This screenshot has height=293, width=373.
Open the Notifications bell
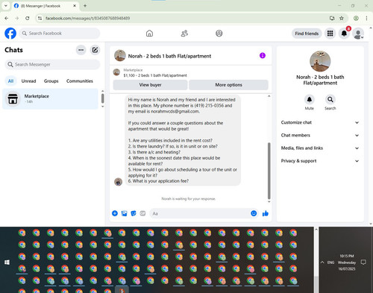(344, 34)
